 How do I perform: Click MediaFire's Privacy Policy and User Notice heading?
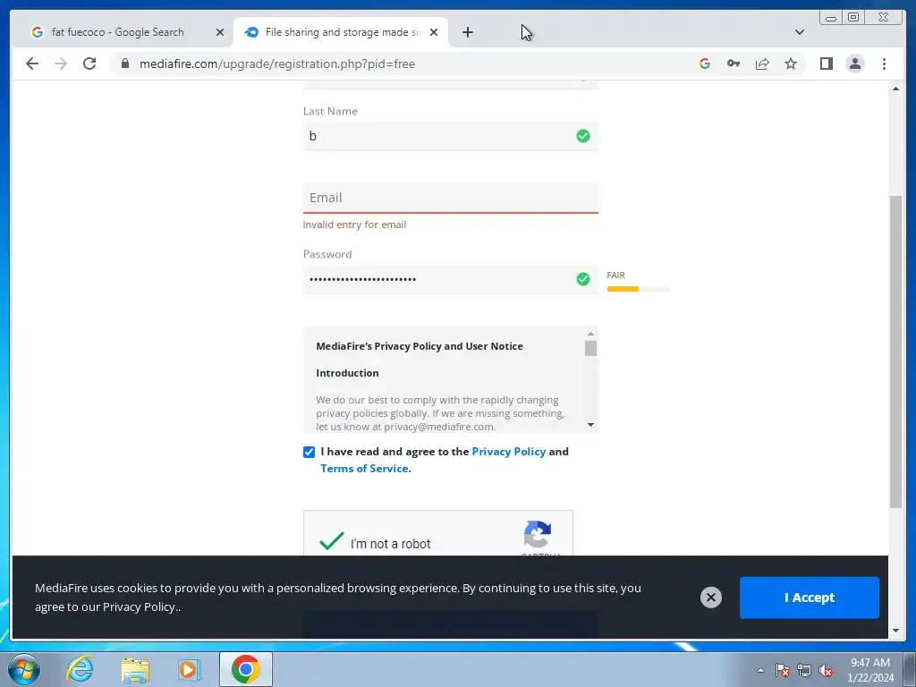[420, 346]
